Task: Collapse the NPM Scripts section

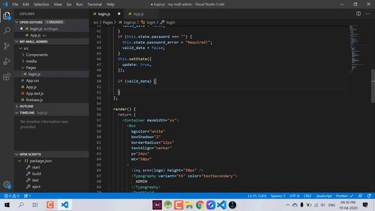Action: pos(52,154)
